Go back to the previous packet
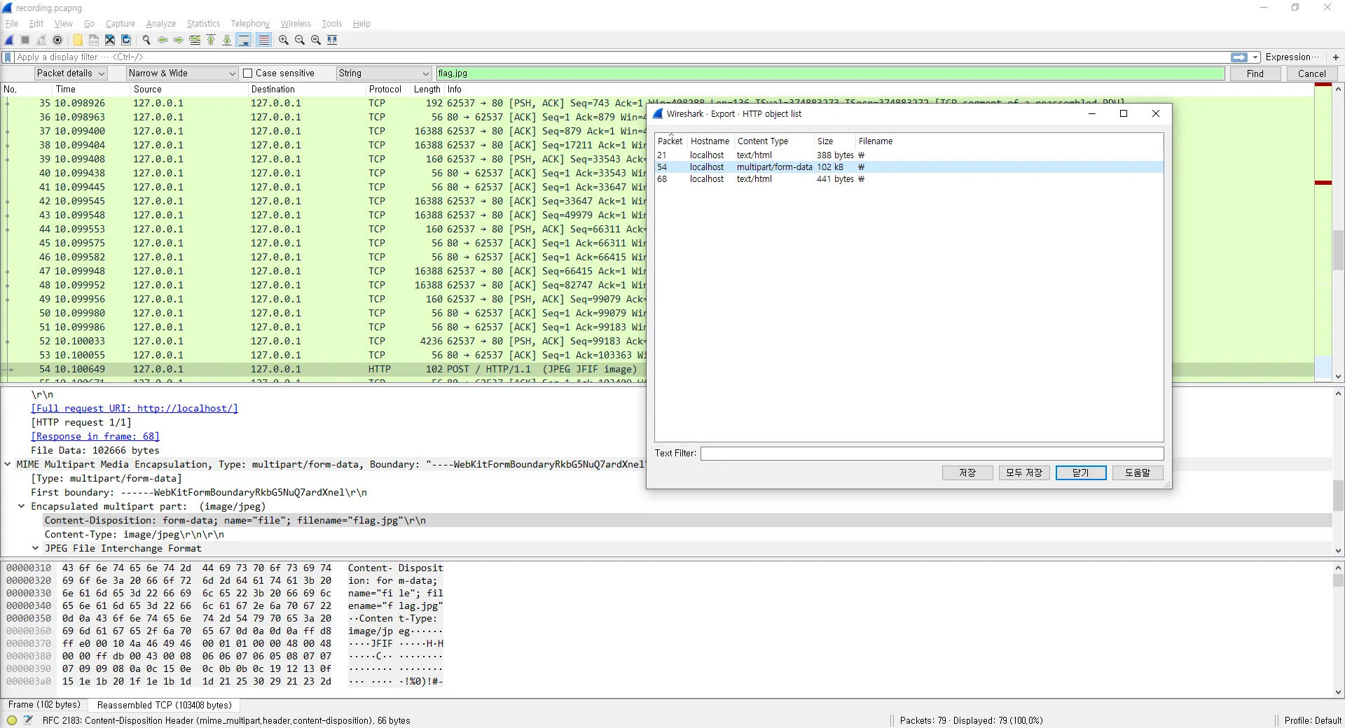This screenshot has width=1345, height=728. pyautogui.click(x=163, y=40)
